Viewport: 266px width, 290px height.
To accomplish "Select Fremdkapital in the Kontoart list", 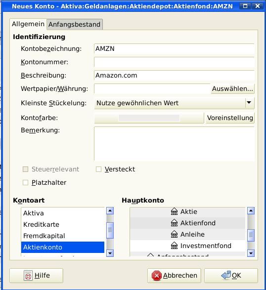I will pyautogui.click(x=63, y=236).
